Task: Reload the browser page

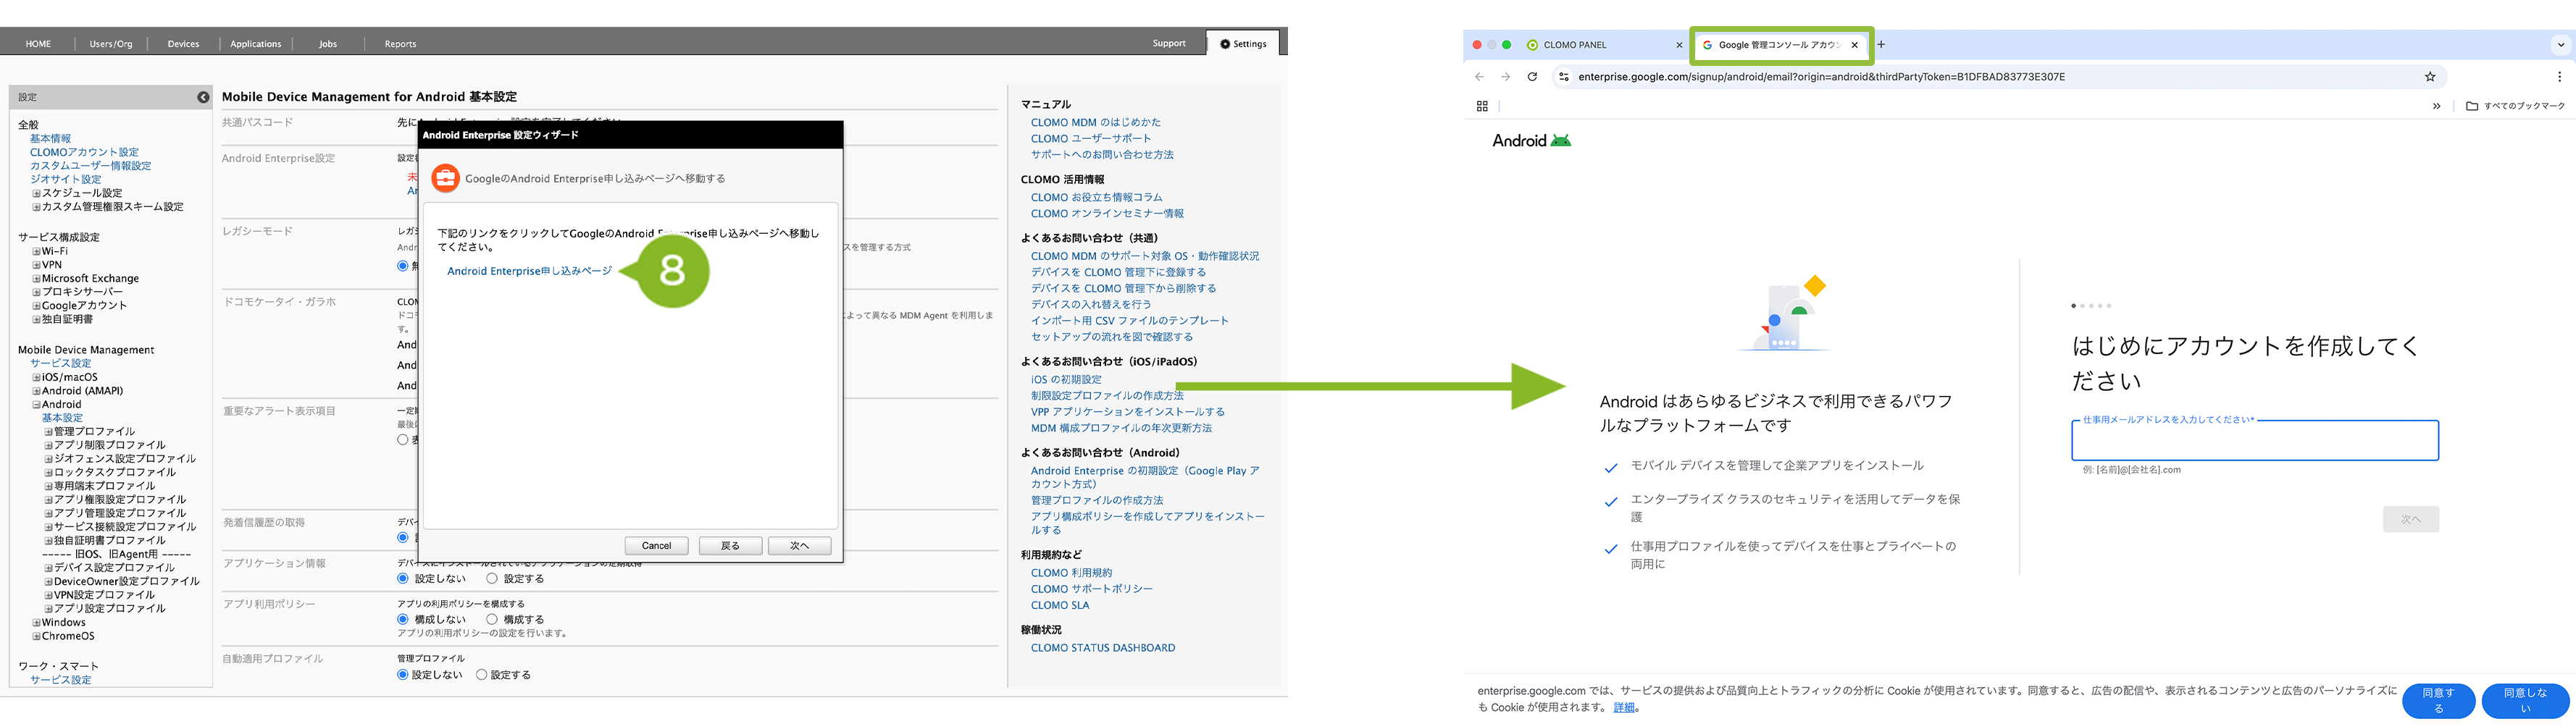Action: [1532, 77]
